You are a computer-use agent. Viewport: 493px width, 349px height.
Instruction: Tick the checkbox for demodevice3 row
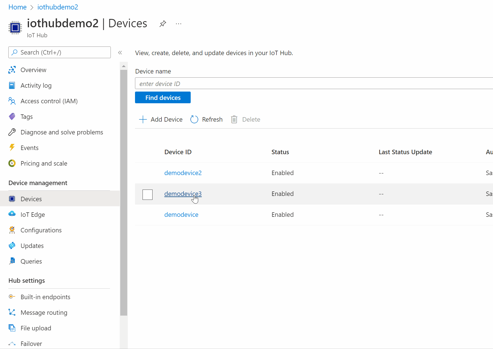coord(148,195)
